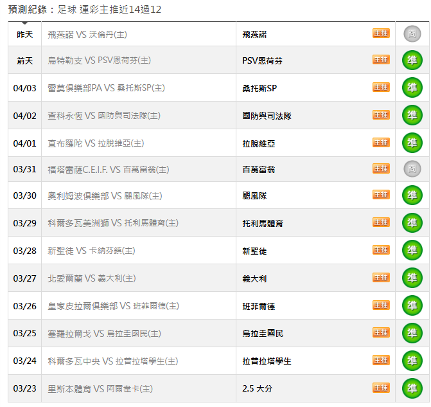Click the orange 主推 badge beside 颶風隊
This screenshot has height=407, width=431.
[x=381, y=195]
